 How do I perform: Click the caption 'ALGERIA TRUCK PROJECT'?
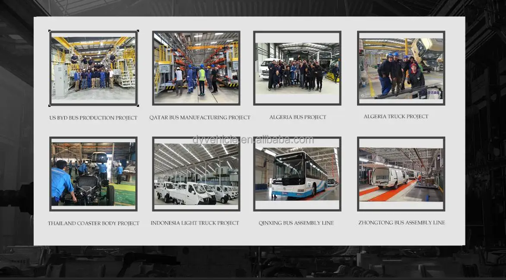point(396,116)
